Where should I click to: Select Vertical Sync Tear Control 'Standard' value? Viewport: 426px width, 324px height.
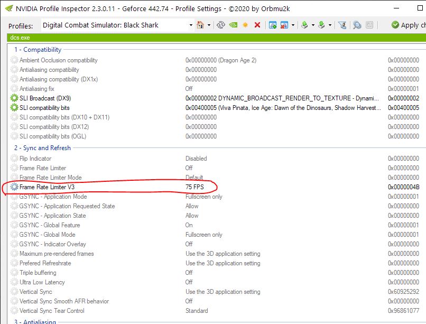pos(197,310)
